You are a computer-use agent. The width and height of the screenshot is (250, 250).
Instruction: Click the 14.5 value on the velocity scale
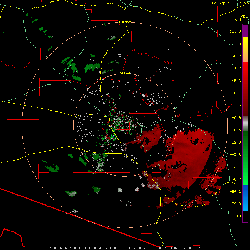click(x=236, y=105)
